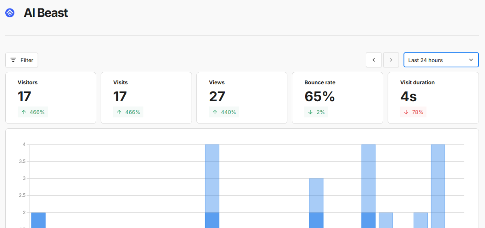Click the down arrow in Bounce rate badge
This screenshot has width=485, height=228.
click(x=310, y=112)
